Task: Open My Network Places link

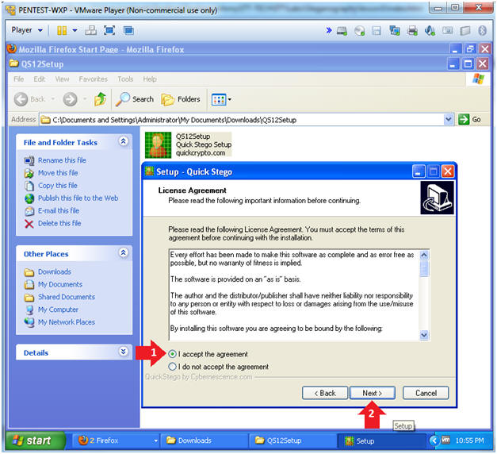Action: pyautogui.click(x=67, y=322)
